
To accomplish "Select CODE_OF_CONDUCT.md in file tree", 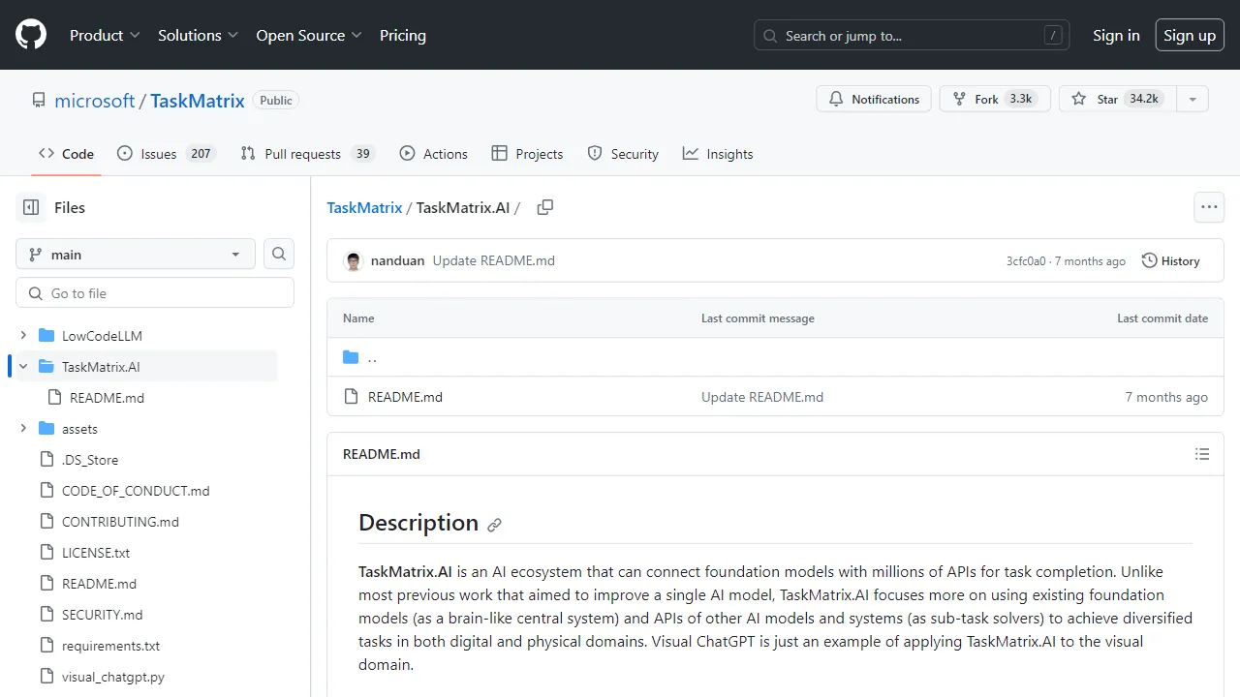I will [136, 491].
